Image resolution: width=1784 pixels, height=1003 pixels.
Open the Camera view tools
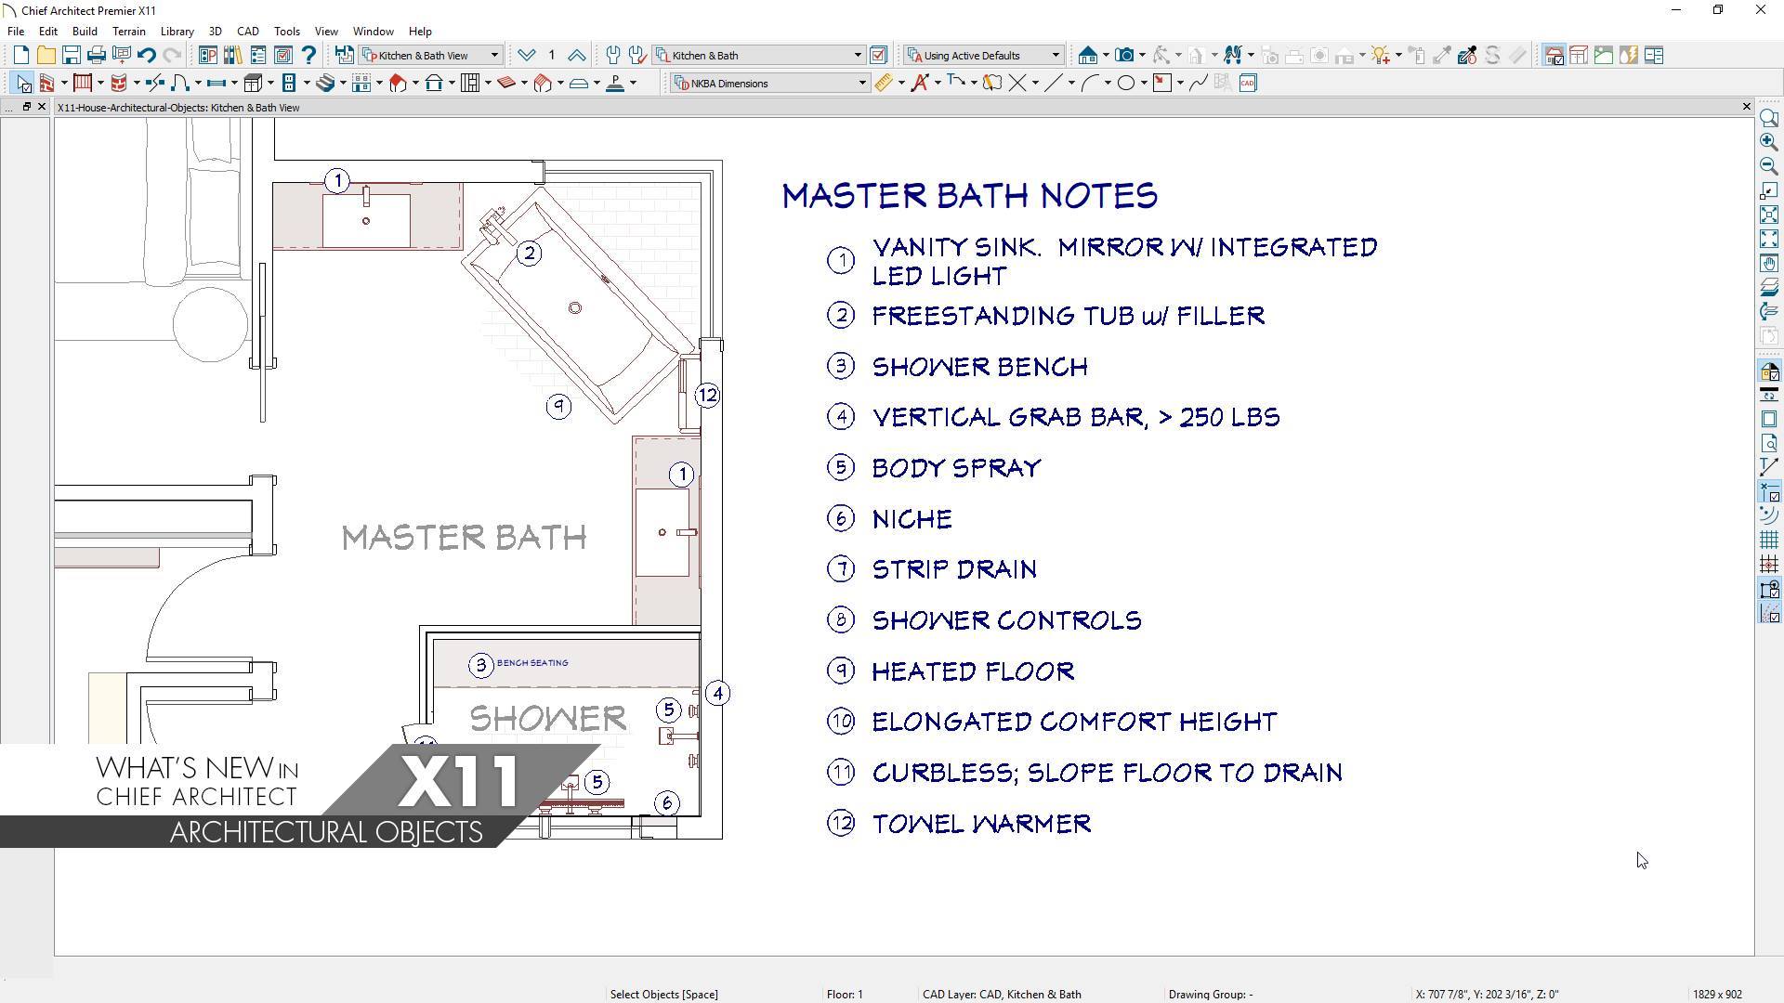click(x=1124, y=56)
